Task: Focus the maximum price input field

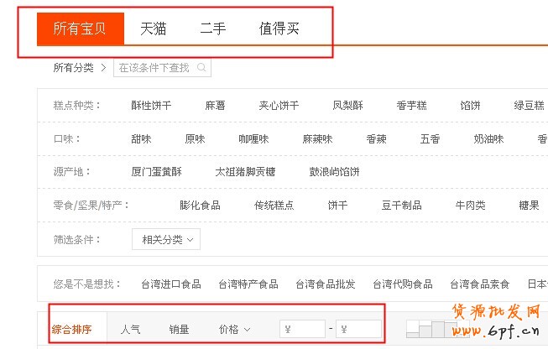Action: coord(358,329)
